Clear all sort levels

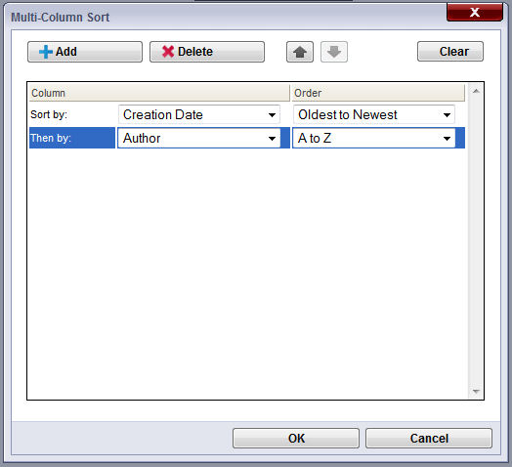[x=450, y=51]
